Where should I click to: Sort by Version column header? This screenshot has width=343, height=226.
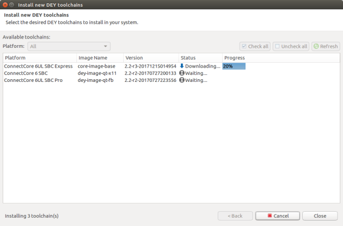click(x=151, y=58)
